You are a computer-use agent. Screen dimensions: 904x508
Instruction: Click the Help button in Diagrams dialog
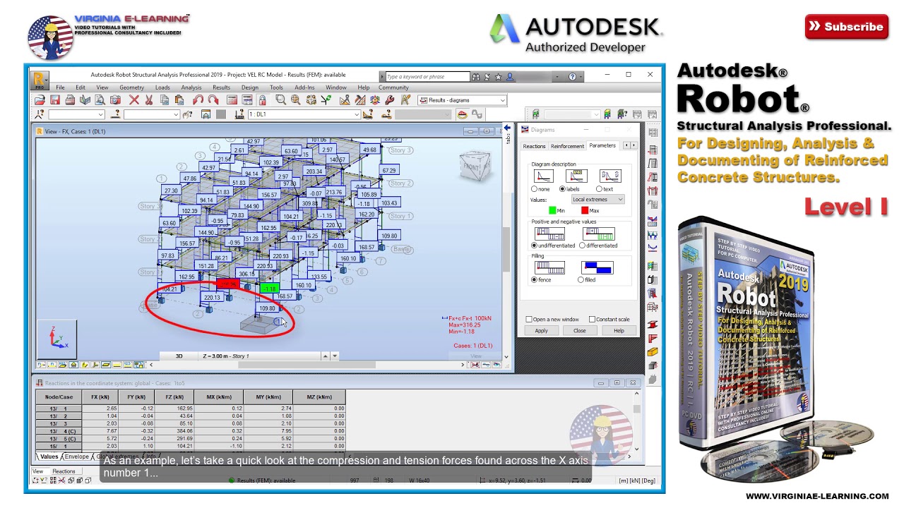click(x=619, y=331)
